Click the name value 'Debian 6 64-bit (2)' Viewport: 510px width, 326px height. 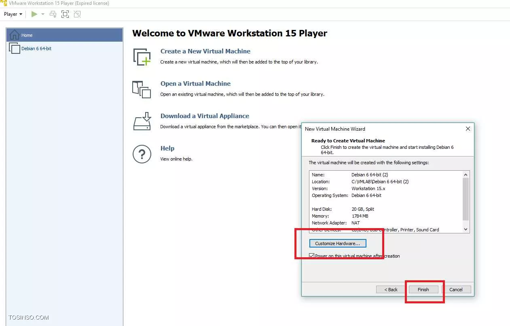(x=370, y=175)
